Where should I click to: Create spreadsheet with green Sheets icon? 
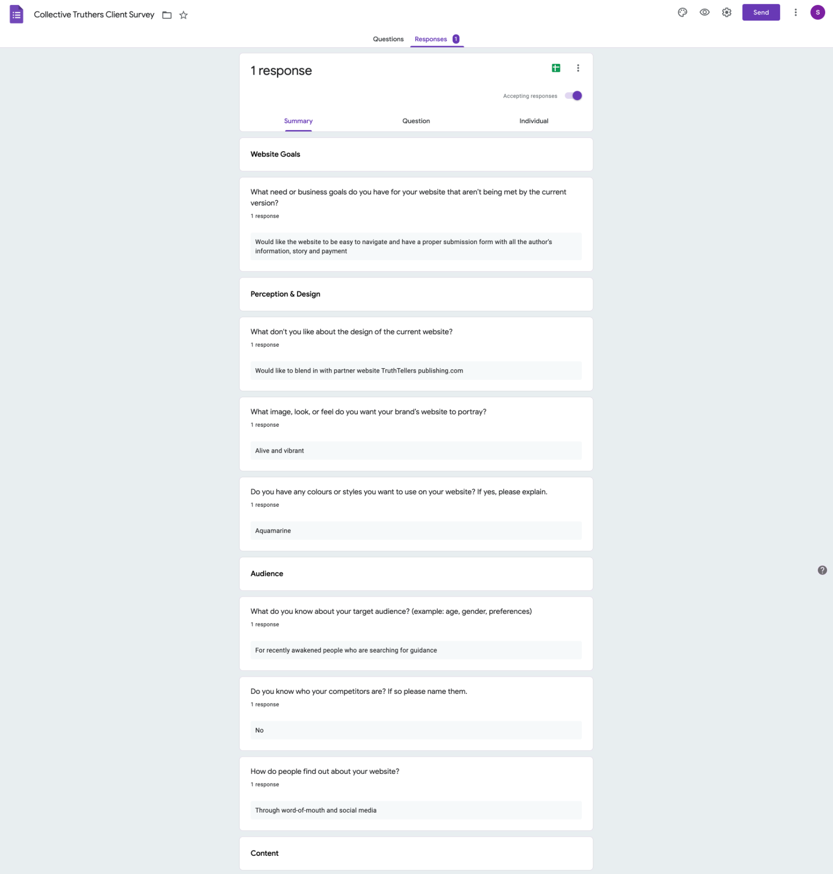point(556,68)
